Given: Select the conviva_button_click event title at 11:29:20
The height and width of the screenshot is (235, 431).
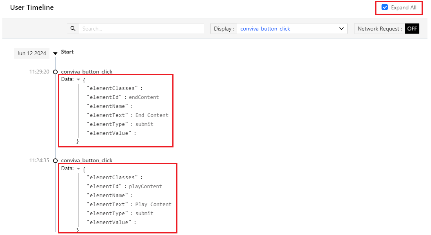Looking at the screenshot, I should 87,72.
